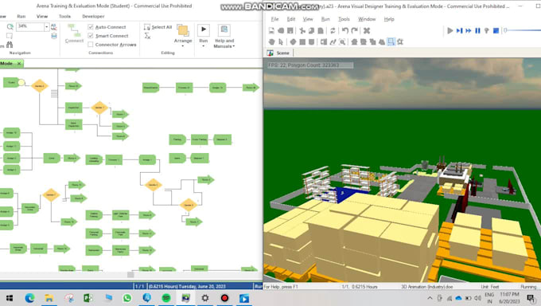541x306 pixels.
Task: Click Fast Forward in Visual Designer
Action: tap(468, 31)
